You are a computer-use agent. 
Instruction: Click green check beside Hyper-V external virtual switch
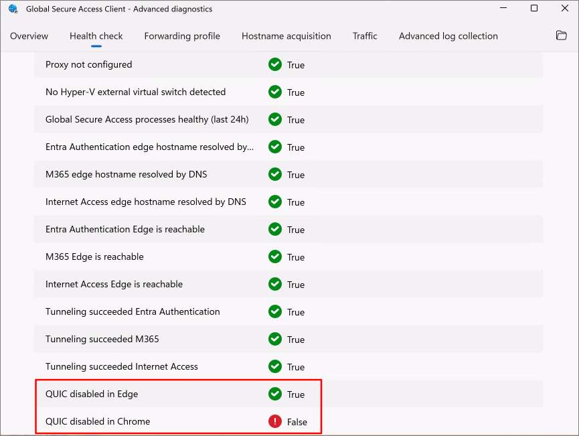(274, 92)
